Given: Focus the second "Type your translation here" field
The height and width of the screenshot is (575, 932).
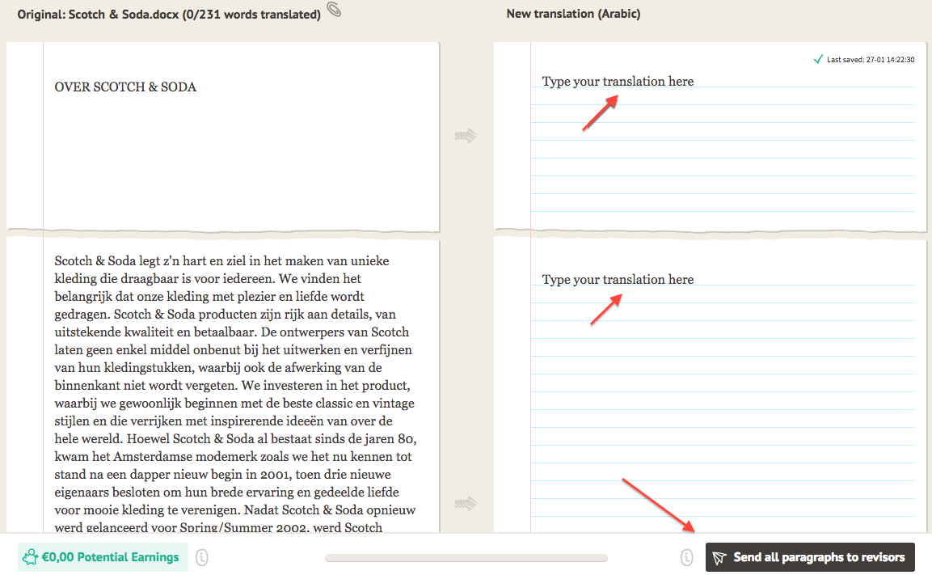Looking at the screenshot, I should coord(618,280).
